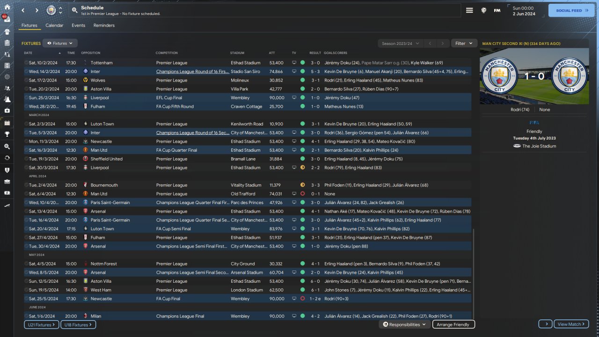Open the Squad shirt icon in sidebar
Viewport: 599px width, 337px height.
7,32
